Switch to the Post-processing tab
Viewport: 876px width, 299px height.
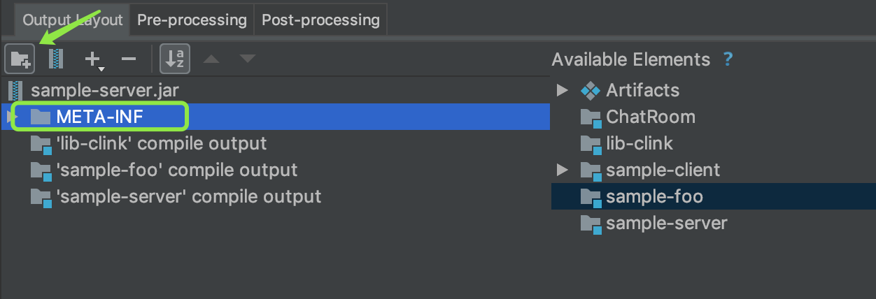(320, 20)
